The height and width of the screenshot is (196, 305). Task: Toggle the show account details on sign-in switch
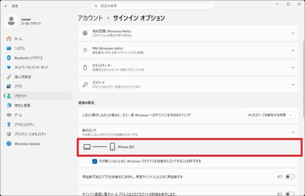pos(290,193)
